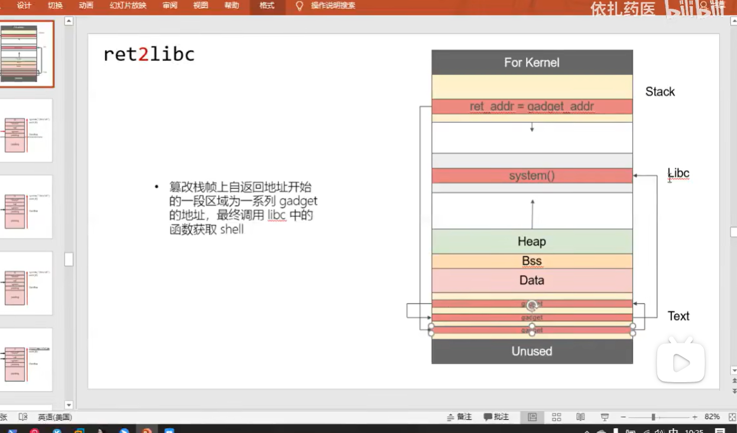This screenshot has height=433, width=737.
Task: Click the Text segment label
Action: tap(678, 316)
